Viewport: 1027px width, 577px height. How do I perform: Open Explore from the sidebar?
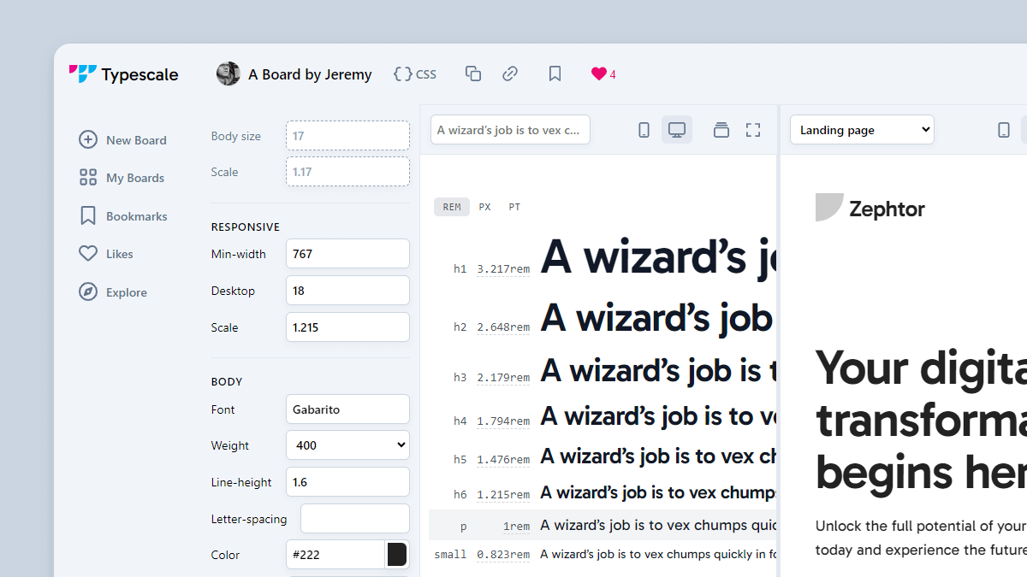point(112,291)
